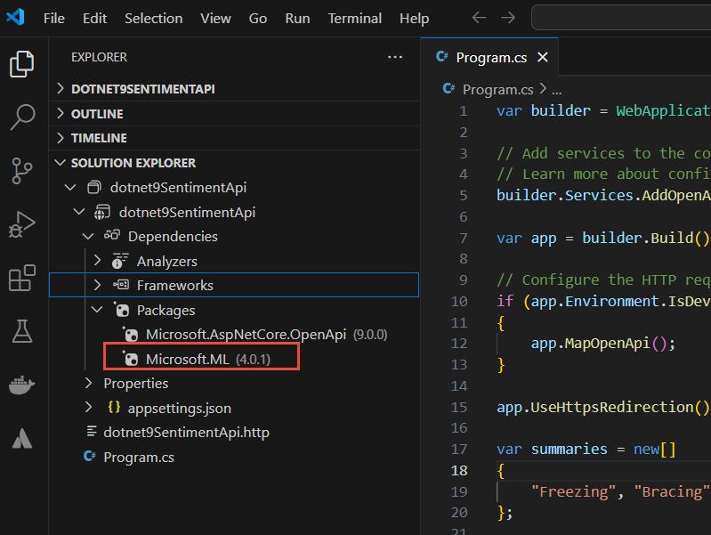The image size is (711, 535).
Task: Expand the DOTNET9SENTIMENTAPI section
Action: tap(234, 89)
